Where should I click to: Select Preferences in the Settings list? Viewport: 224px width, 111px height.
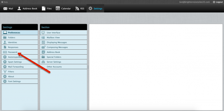[20, 33]
